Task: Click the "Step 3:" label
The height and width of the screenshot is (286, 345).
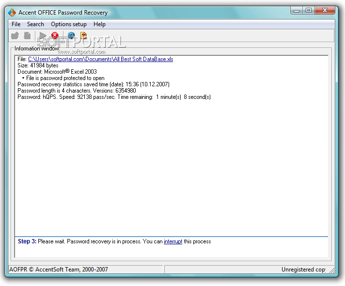Action: click(x=27, y=241)
